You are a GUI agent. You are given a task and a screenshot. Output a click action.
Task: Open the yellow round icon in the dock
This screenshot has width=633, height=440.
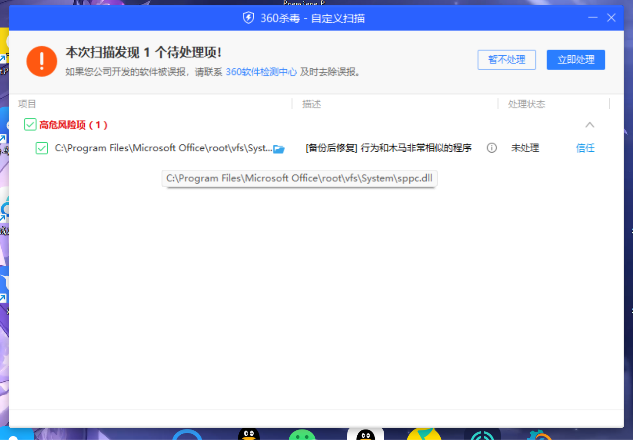click(x=424, y=434)
